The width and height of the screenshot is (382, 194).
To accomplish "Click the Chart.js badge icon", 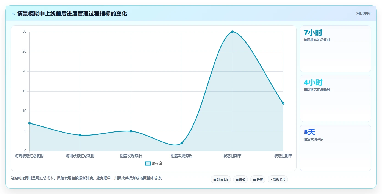I will pyautogui.click(x=215, y=180).
